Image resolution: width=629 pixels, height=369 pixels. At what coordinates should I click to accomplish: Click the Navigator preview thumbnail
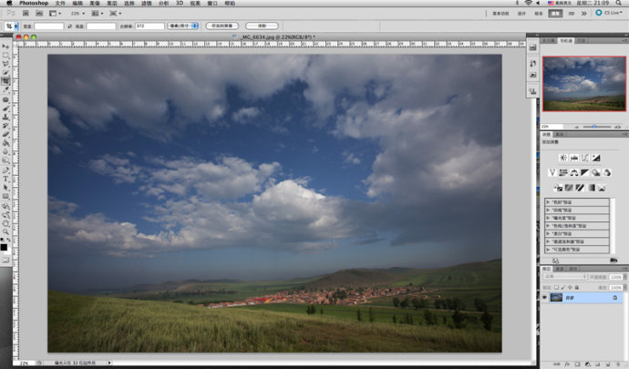click(584, 84)
